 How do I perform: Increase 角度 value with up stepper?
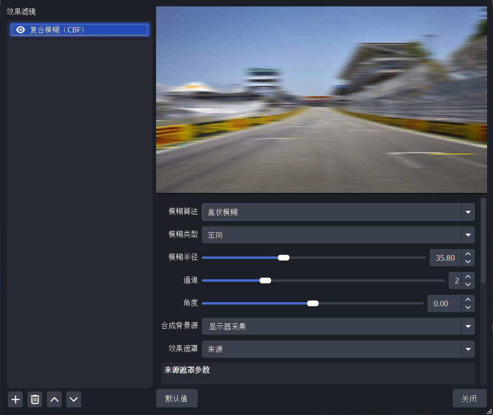click(x=467, y=300)
